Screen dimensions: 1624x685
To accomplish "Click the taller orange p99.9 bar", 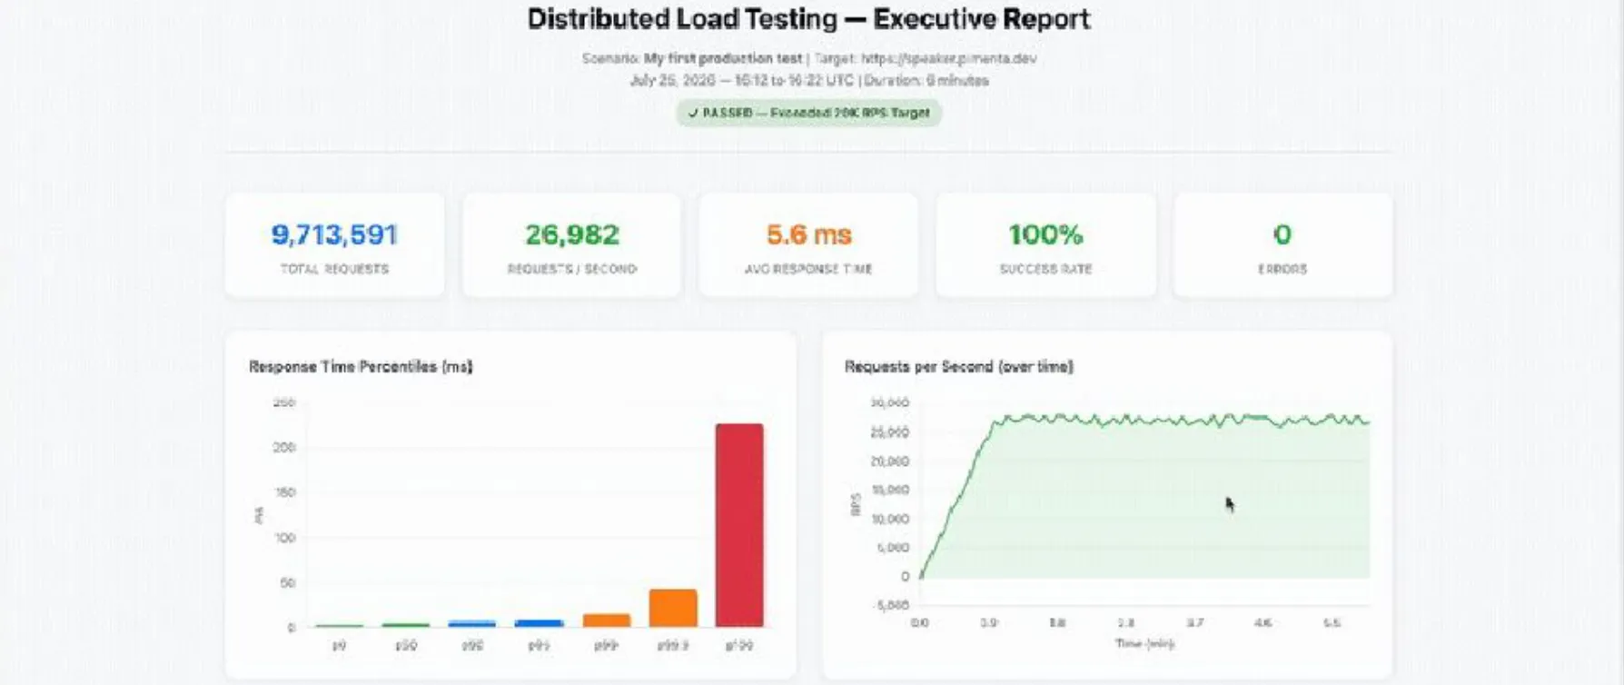I will [x=673, y=608].
